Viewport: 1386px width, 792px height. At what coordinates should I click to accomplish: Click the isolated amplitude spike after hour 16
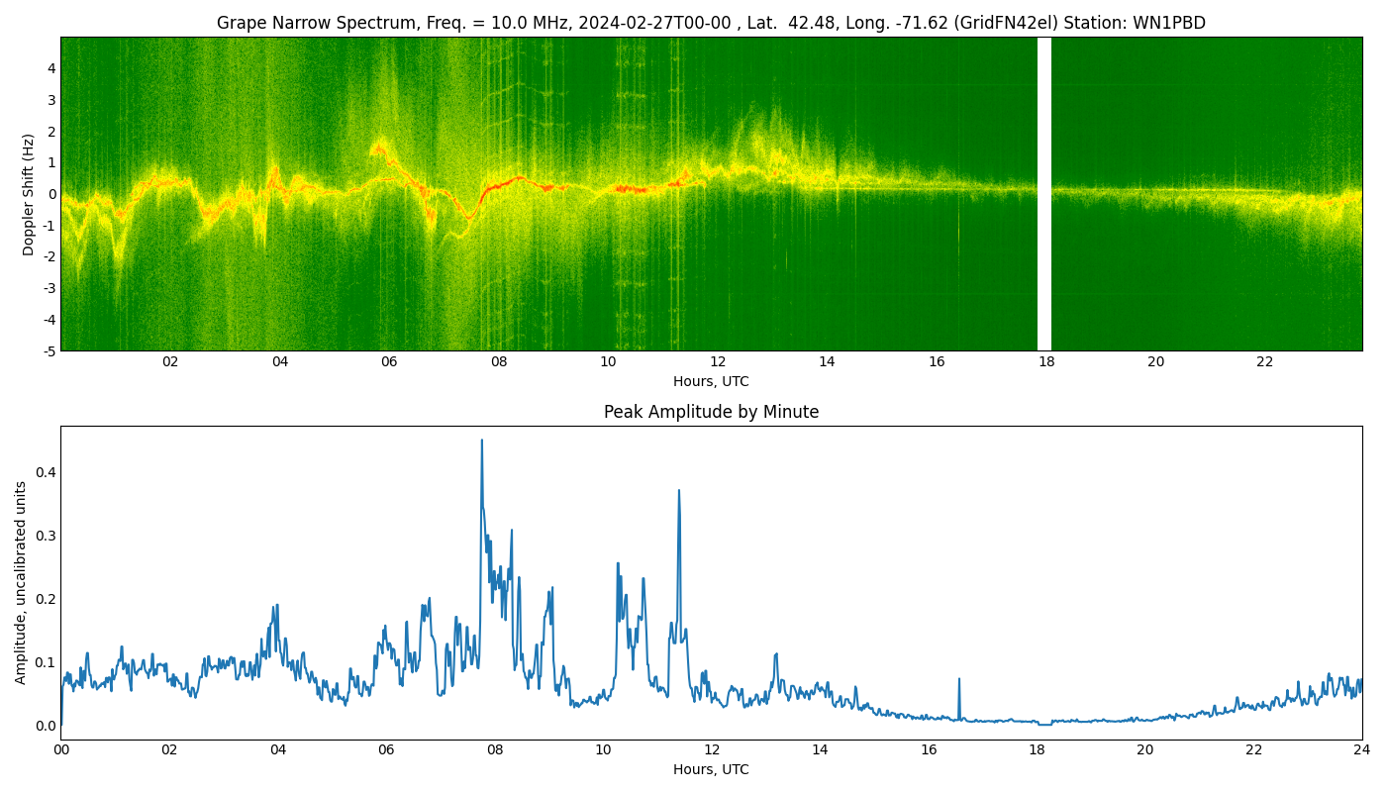[x=958, y=680]
